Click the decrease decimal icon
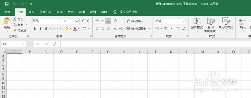This screenshot has width=251, height=98. 184,29
